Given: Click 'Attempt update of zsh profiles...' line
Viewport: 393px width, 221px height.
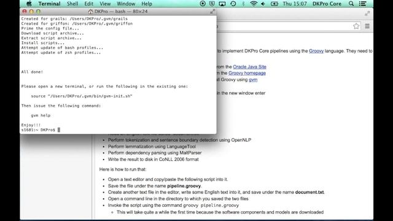Looking at the screenshot, I should [61, 53].
